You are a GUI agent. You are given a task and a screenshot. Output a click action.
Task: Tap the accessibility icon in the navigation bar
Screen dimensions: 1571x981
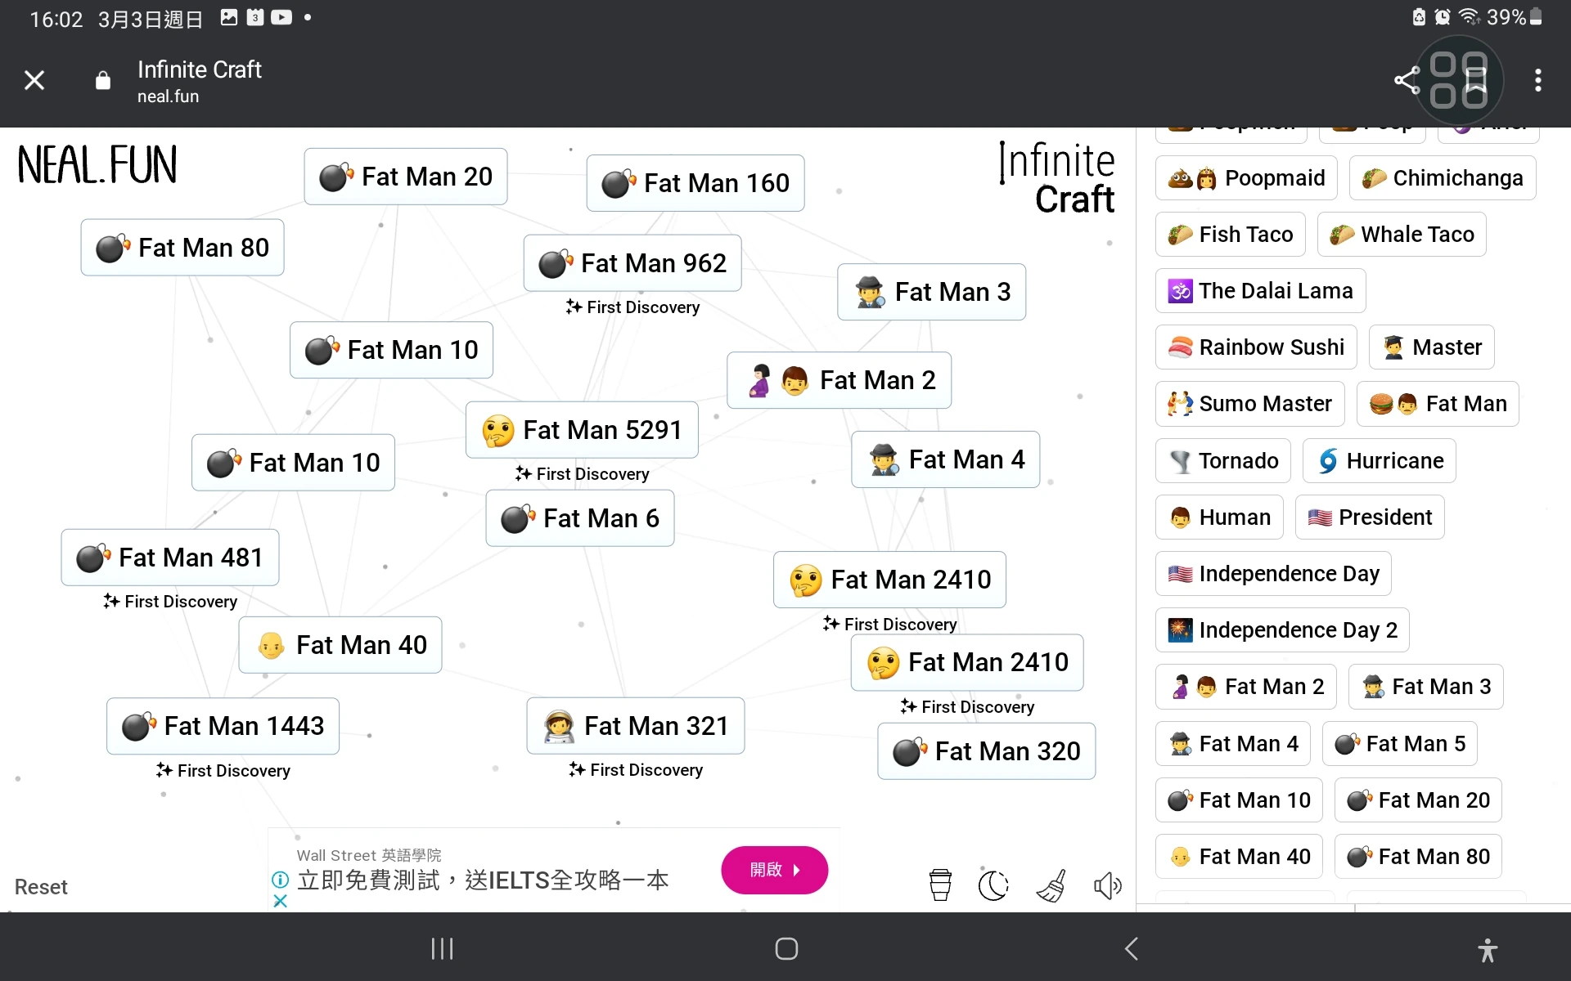tap(1488, 949)
